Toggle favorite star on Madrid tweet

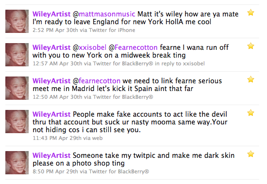(x=250, y=79)
